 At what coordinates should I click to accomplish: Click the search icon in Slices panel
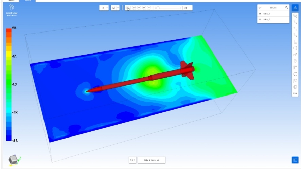click(x=286, y=7)
